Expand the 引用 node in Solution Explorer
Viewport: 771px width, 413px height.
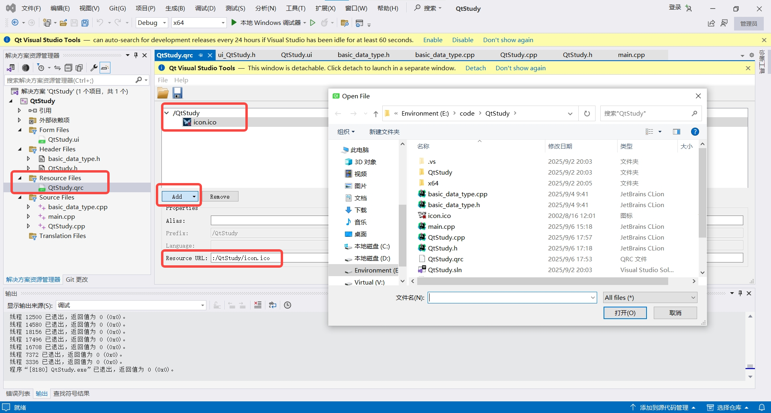coord(19,110)
